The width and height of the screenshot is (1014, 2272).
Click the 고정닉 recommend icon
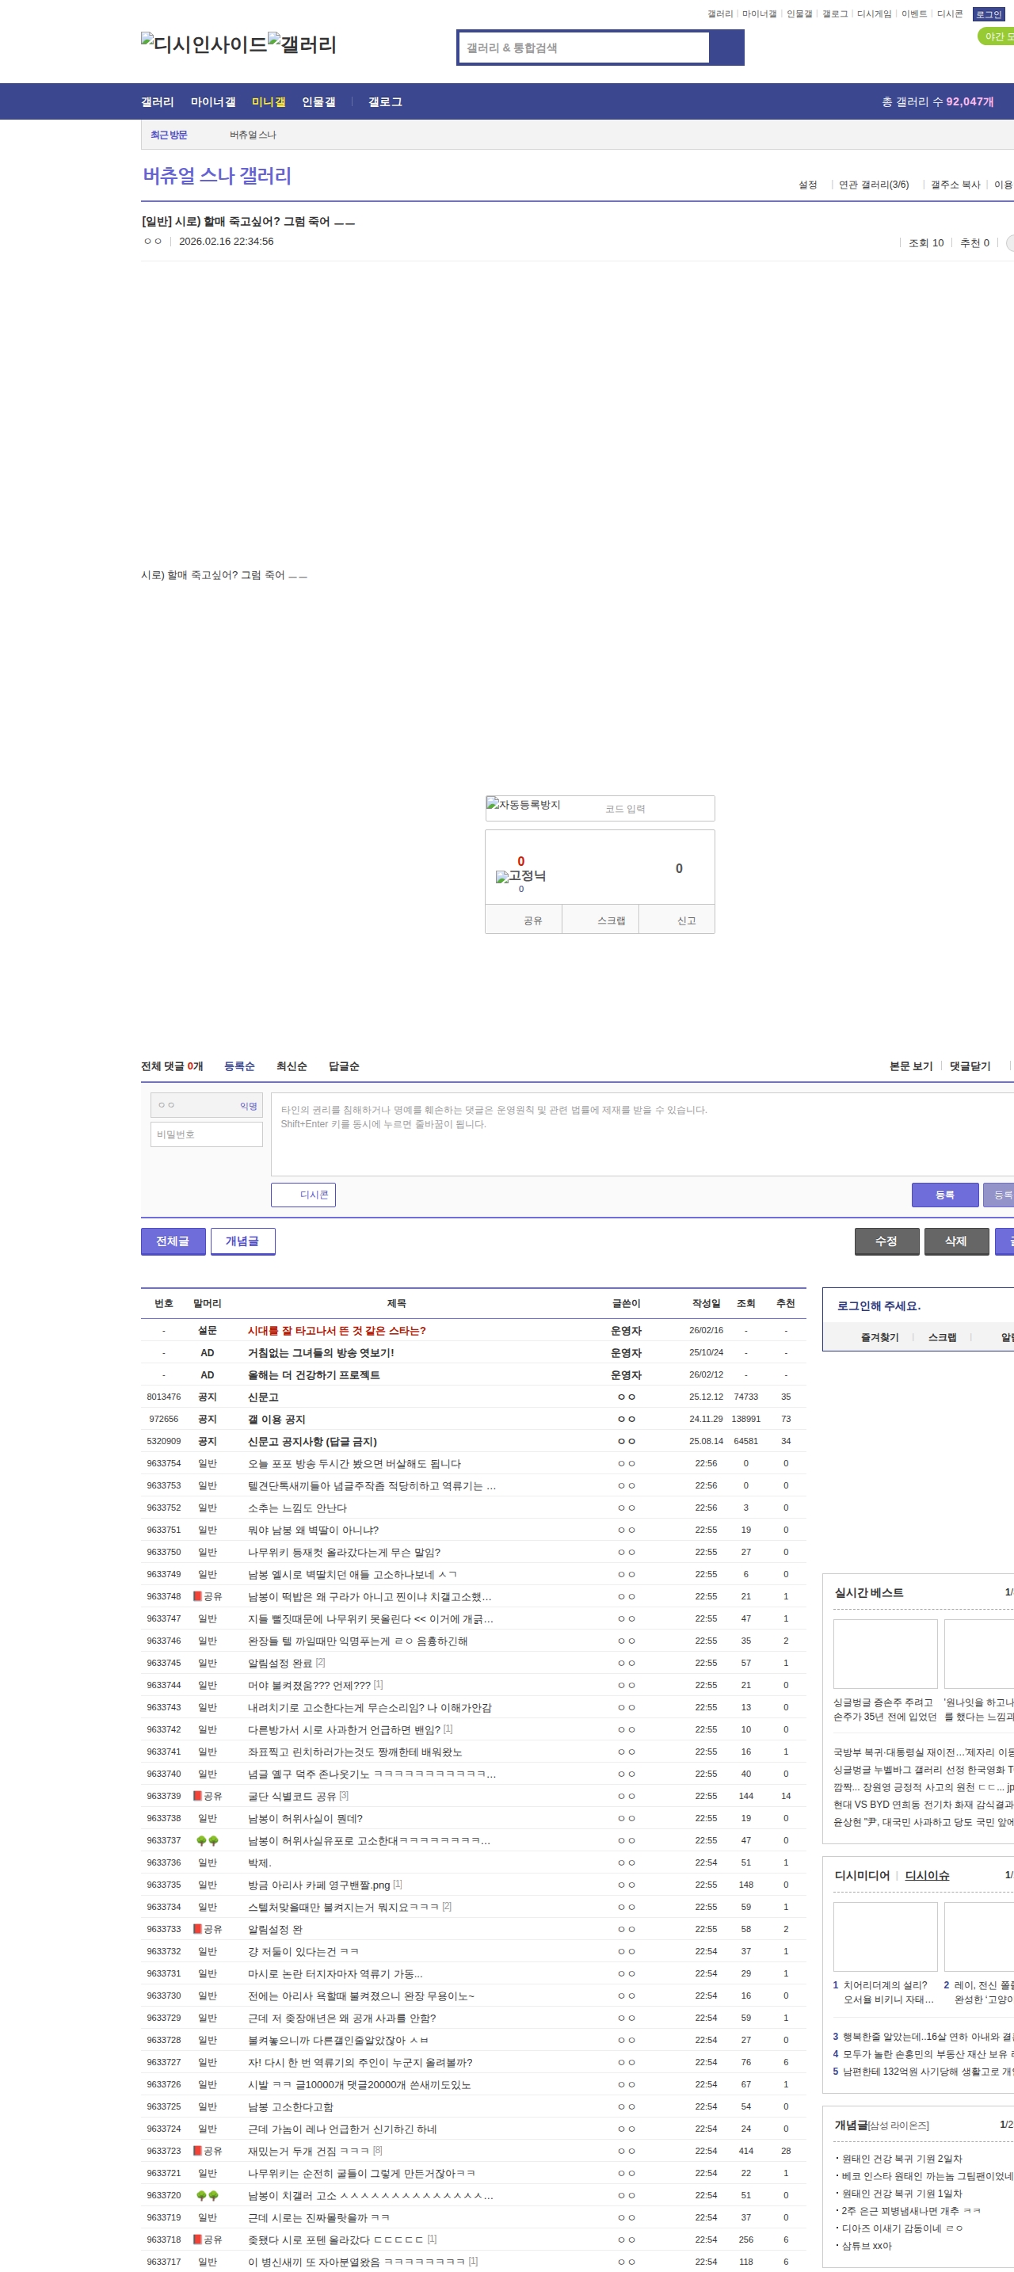point(520,876)
